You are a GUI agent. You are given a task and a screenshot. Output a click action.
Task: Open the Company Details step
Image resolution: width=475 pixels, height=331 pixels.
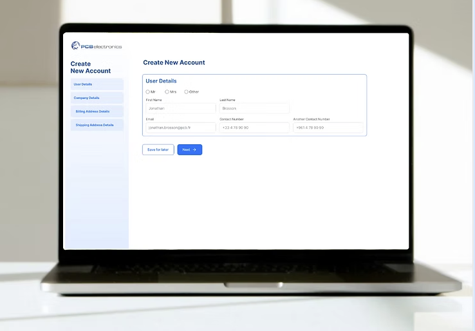pyautogui.click(x=97, y=98)
